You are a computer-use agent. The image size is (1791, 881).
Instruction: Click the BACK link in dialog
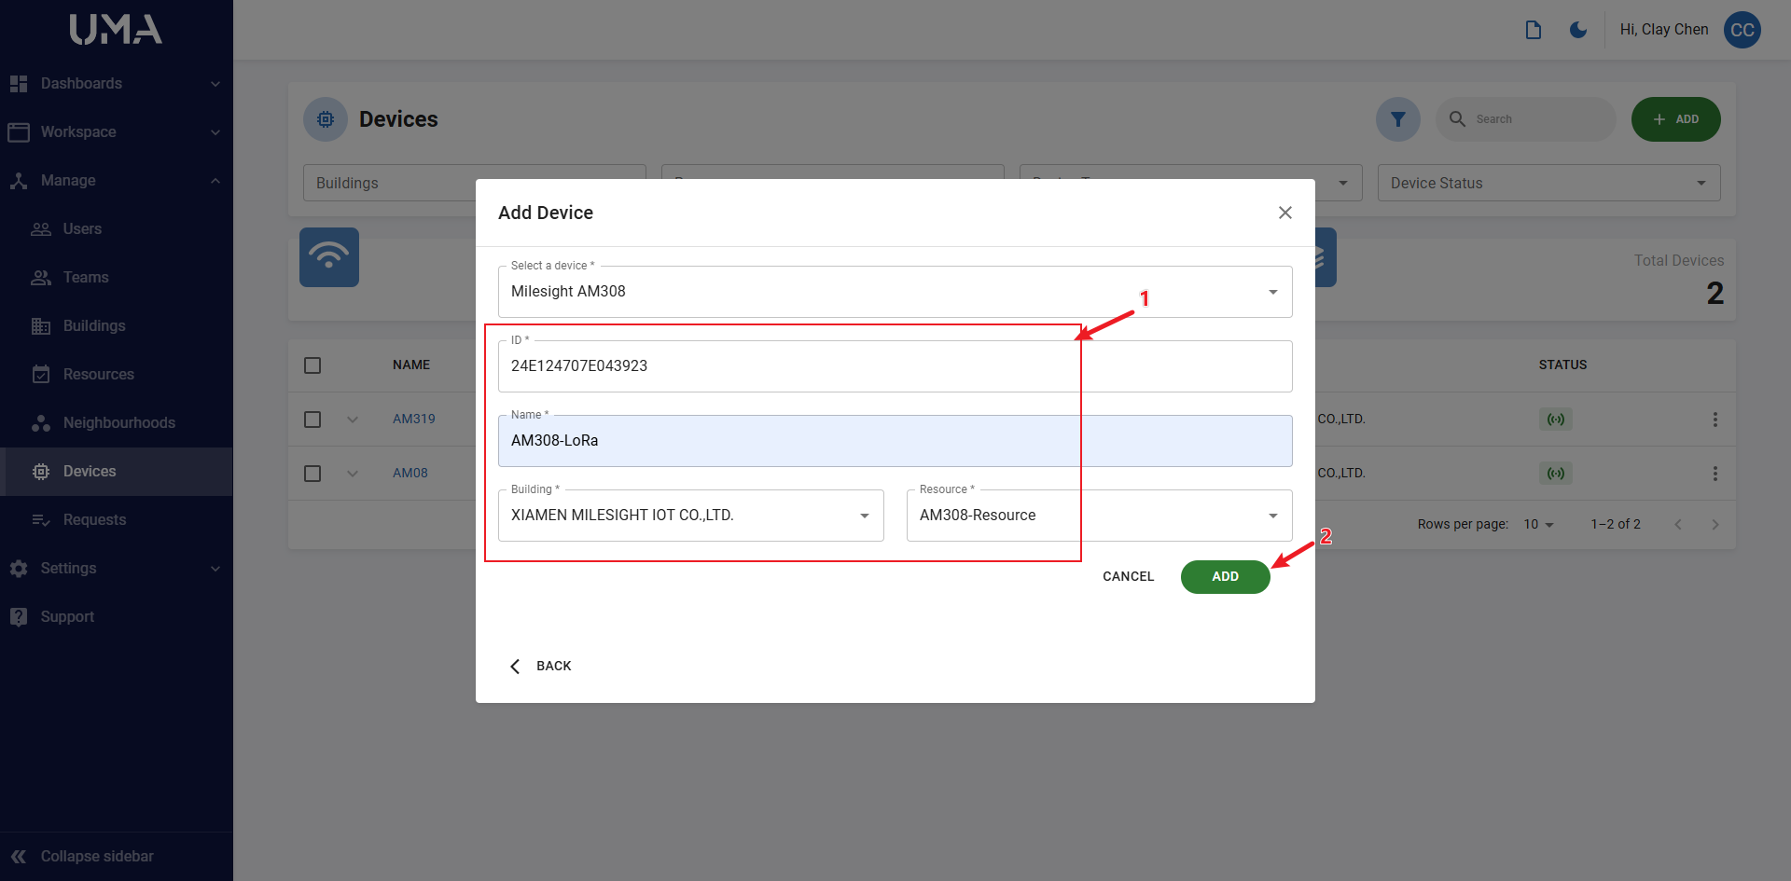pyautogui.click(x=541, y=666)
